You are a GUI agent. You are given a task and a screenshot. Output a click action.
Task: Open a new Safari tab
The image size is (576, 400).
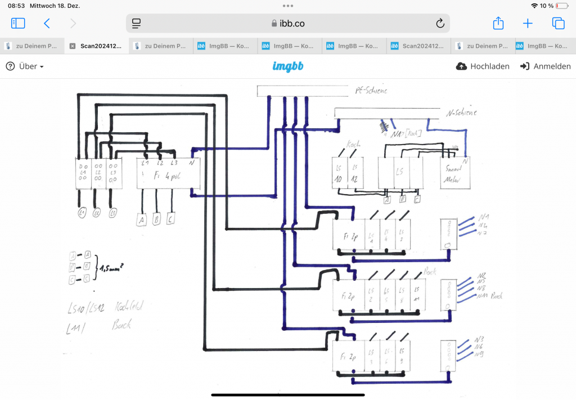click(528, 23)
